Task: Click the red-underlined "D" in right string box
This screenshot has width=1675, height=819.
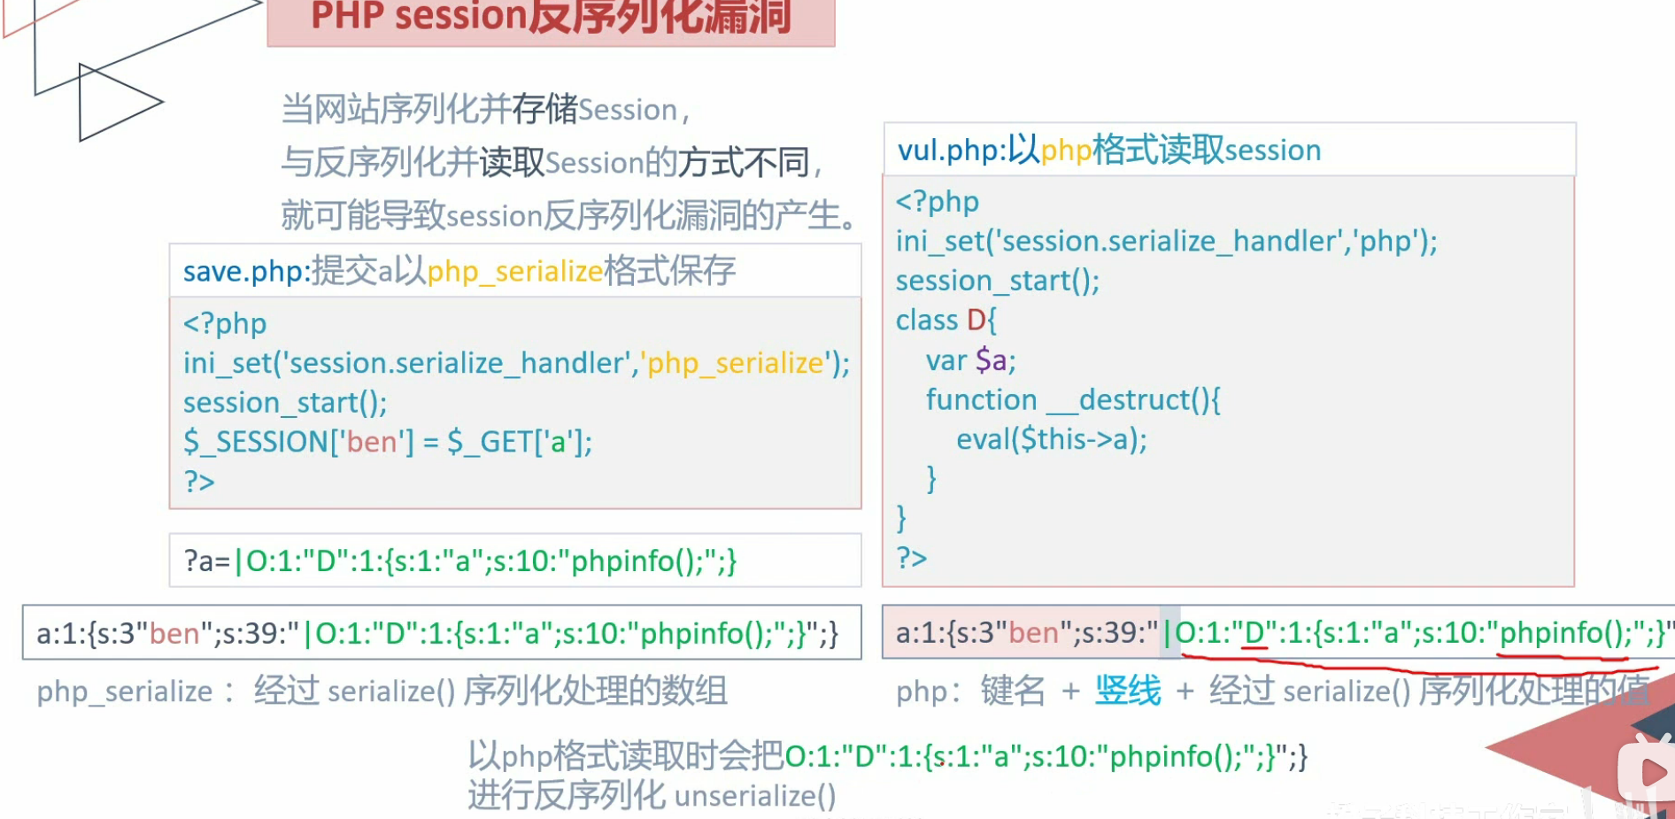Action: tap(1254, 633)
